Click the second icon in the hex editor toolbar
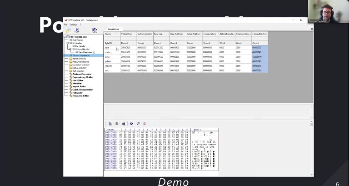Image resolution: width=349 pixels, height=186 pixels. (117, 123)
